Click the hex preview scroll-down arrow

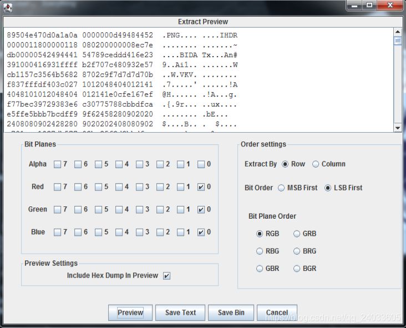[x=398, y=128]
